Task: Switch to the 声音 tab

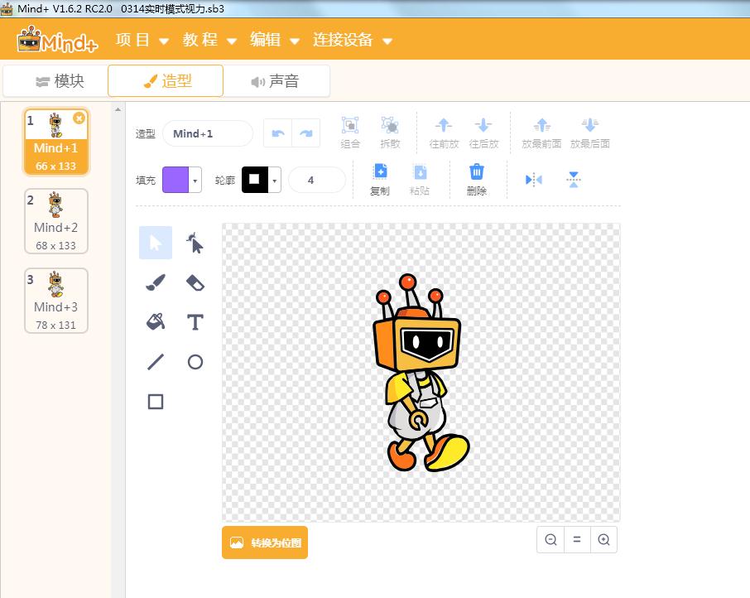Action: (276, 81)
